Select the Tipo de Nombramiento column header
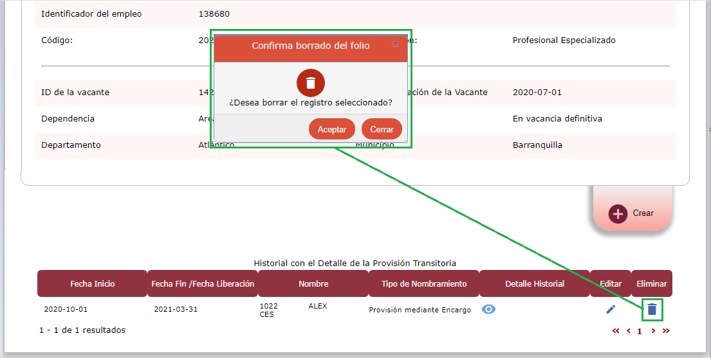 424,283
